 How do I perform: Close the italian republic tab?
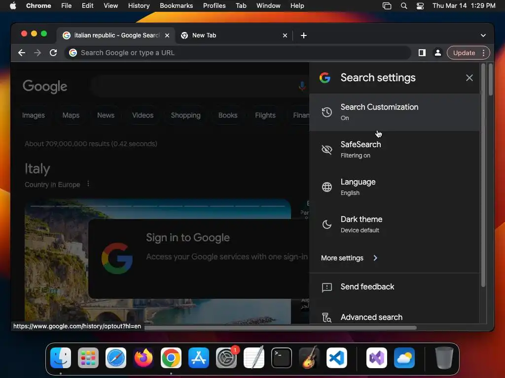(167, 35)
